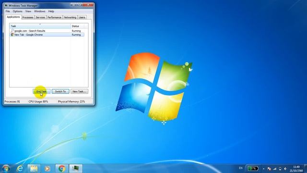The image size is (307, 173).
Task: Close the Windows Task Manager window
Action: point(88,4)
